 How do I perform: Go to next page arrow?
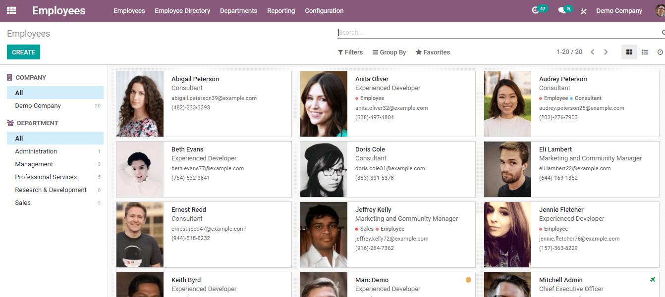coord(606,52)
